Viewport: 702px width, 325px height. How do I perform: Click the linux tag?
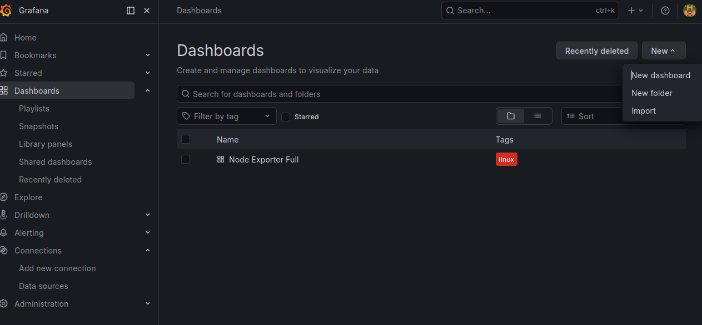tap(506, 159)
